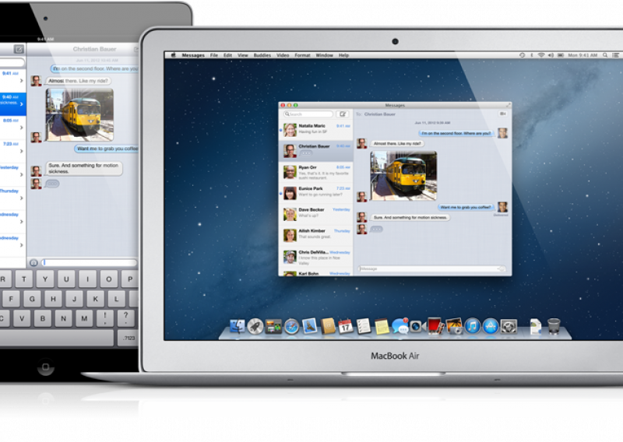Tap compose icon on the iPad Messages

click(19, 49)
